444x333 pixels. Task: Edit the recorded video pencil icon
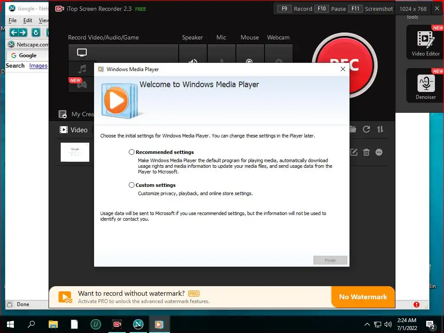(x=354, y=152)
